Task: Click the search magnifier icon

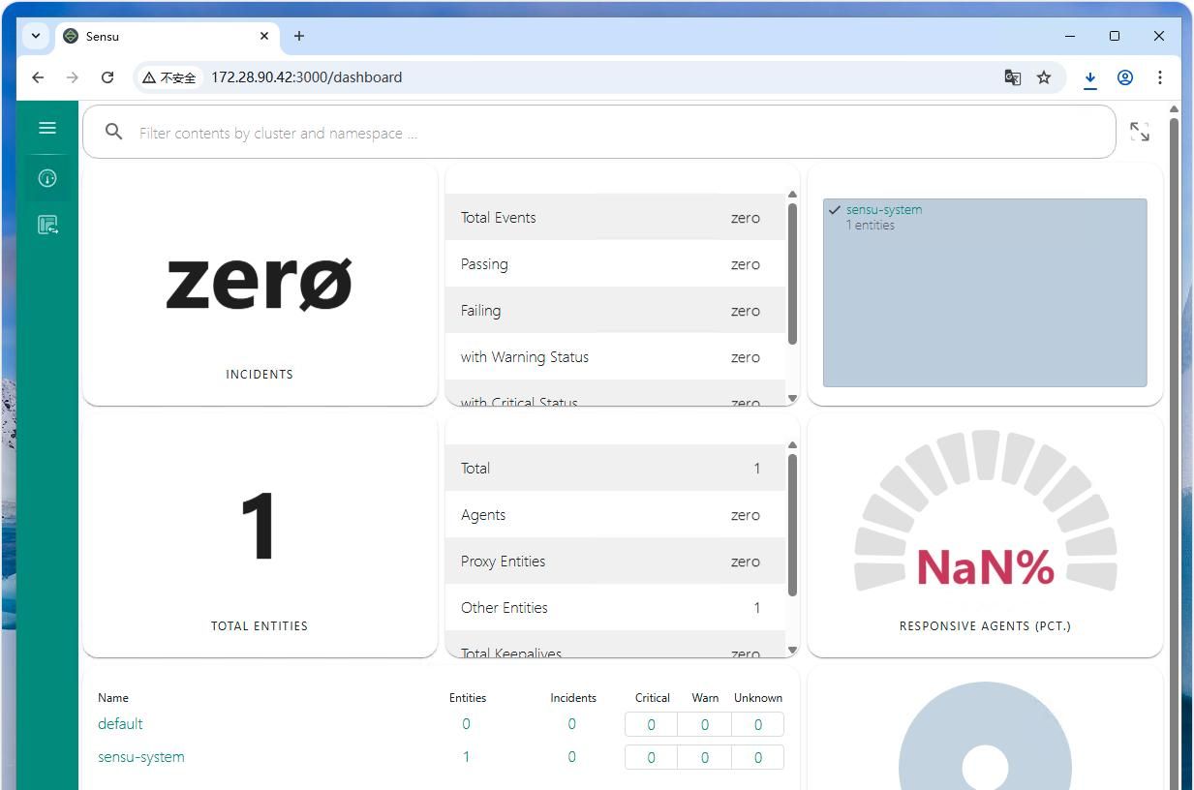Action: pyautogui.click(x=113, y=132)
